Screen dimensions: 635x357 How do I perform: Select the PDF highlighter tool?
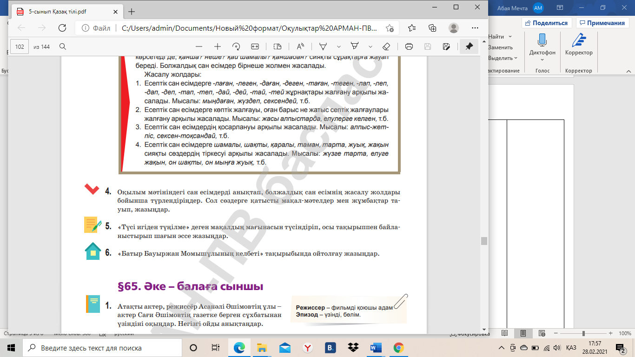coord(355,46)
